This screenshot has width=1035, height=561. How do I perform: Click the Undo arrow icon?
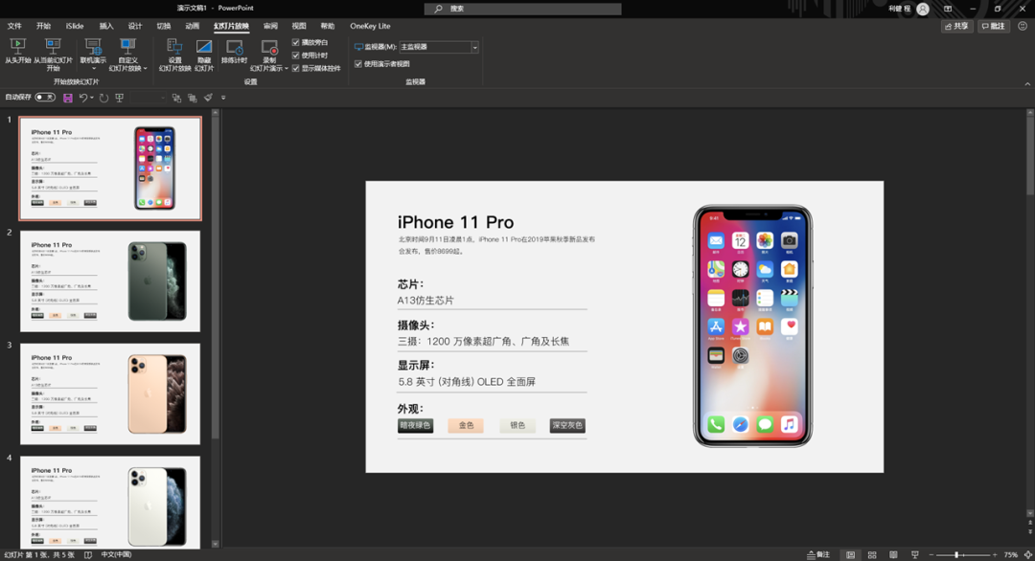pos(83,98)
